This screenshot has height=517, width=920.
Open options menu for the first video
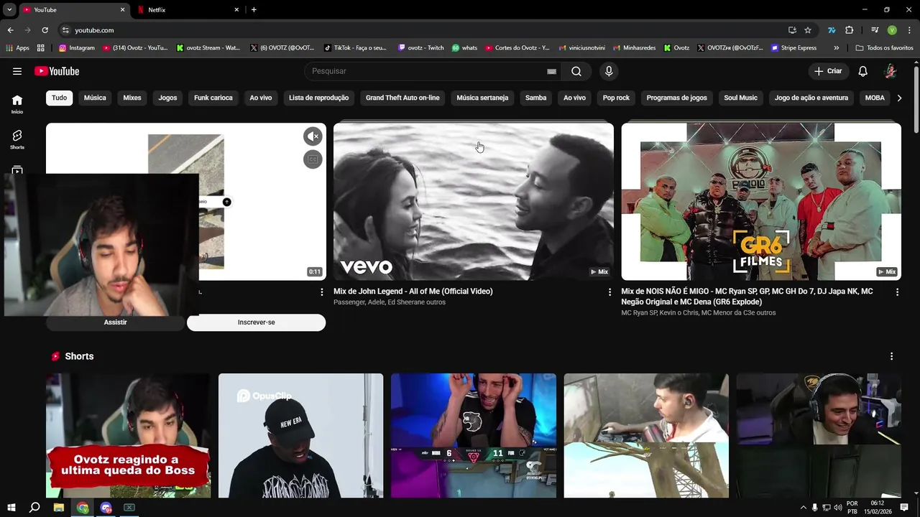[321, 292]
